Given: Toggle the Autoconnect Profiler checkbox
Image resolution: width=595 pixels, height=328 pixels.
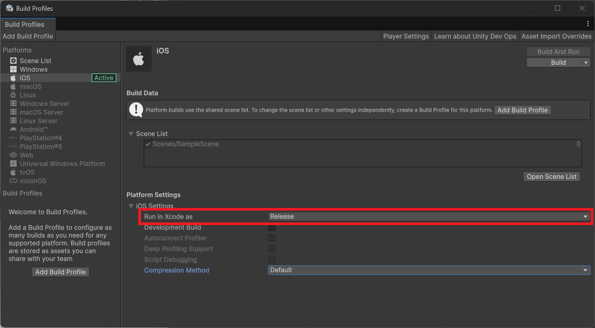Looking at the screenshot, I should click(x=272, y=238).
